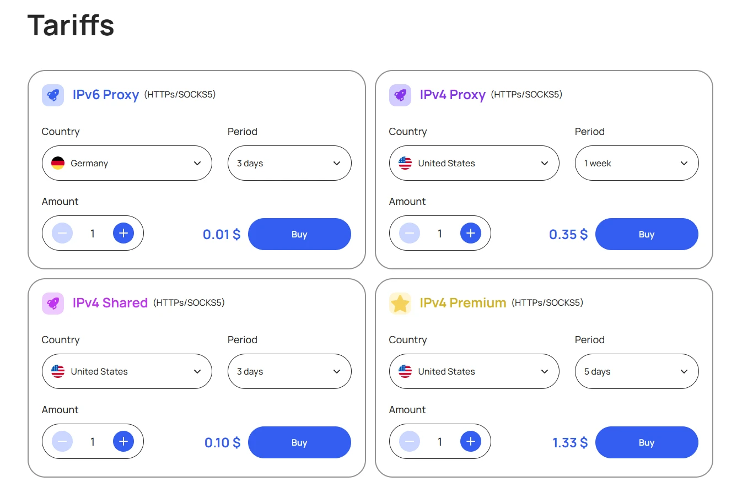Increase IPv4 Proxy amount with plus
This screenshot has height=498, width=737.
pyautogui.click(x=471, y=233)
